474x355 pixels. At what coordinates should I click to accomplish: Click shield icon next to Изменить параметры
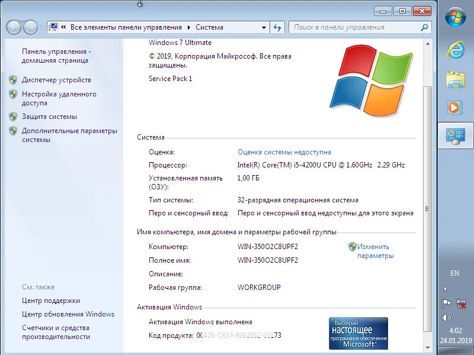click(x=352, y=247)
